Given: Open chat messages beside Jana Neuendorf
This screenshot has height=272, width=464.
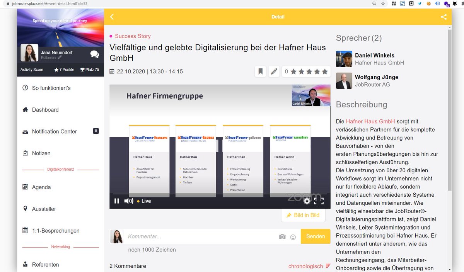Looking at the screenshot, I should (x=94, y=54).
